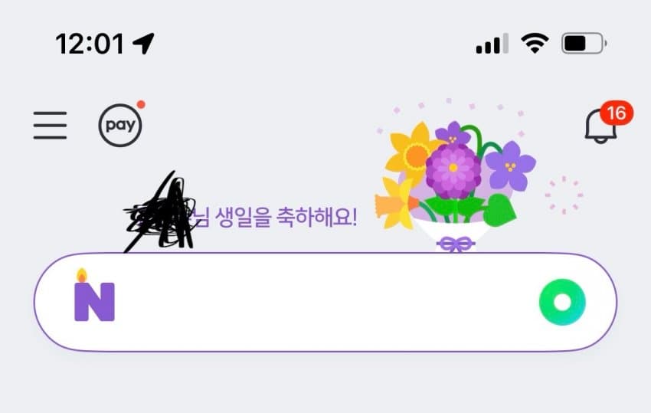Tap the red 16 notification badge
This screenshot has width=651, height=413.
[616, 113]
